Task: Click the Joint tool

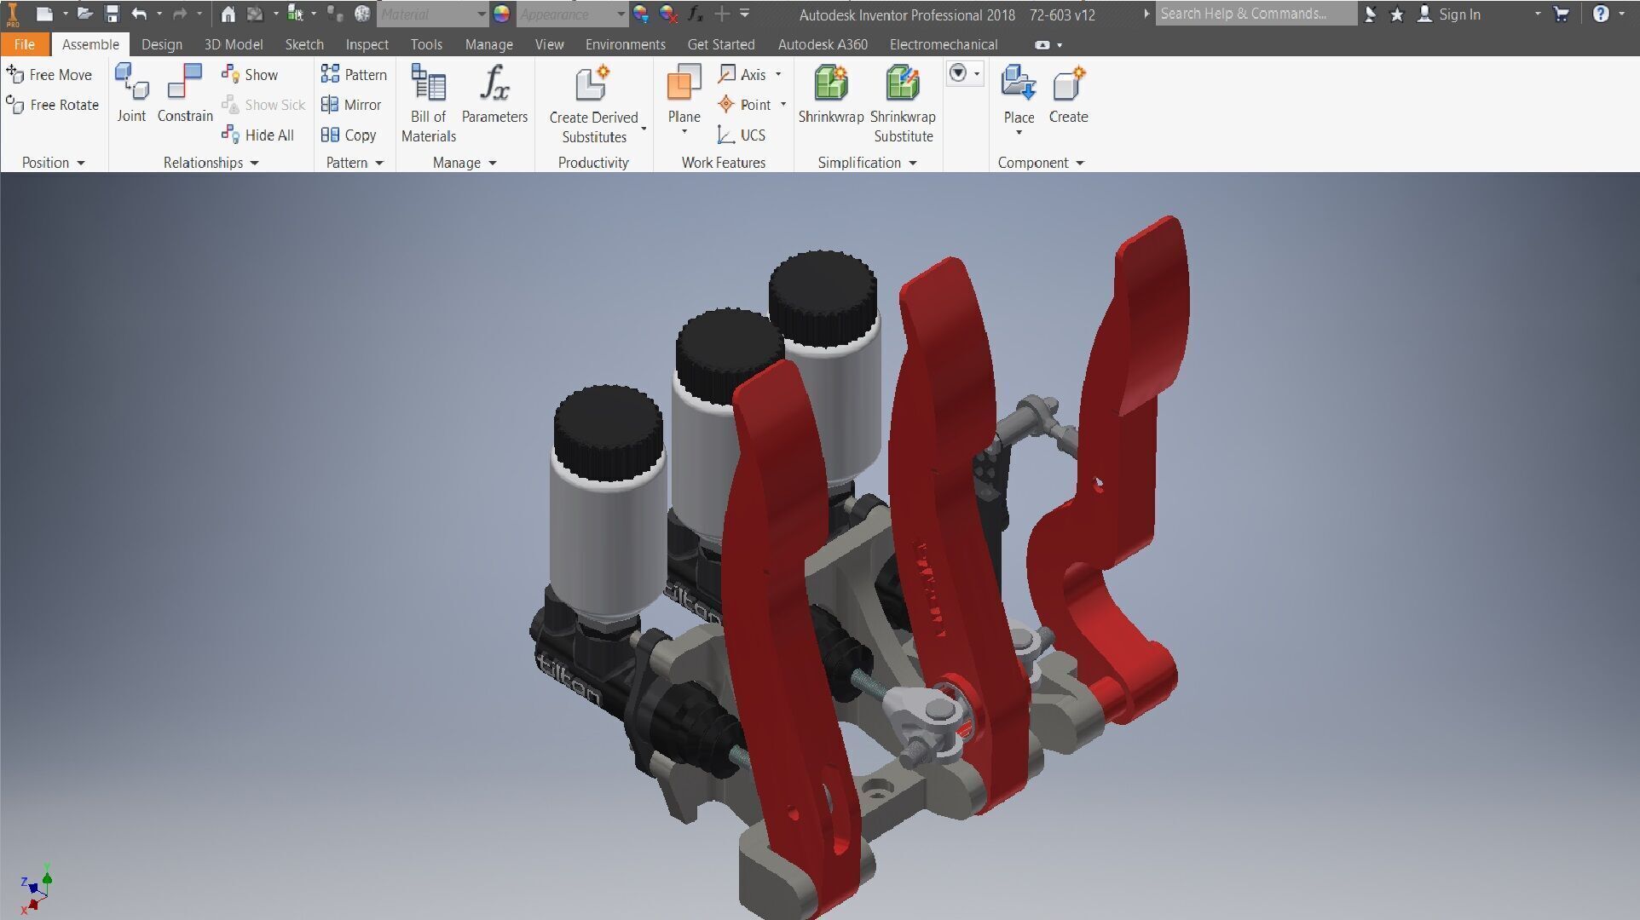Action: (131, 93)
